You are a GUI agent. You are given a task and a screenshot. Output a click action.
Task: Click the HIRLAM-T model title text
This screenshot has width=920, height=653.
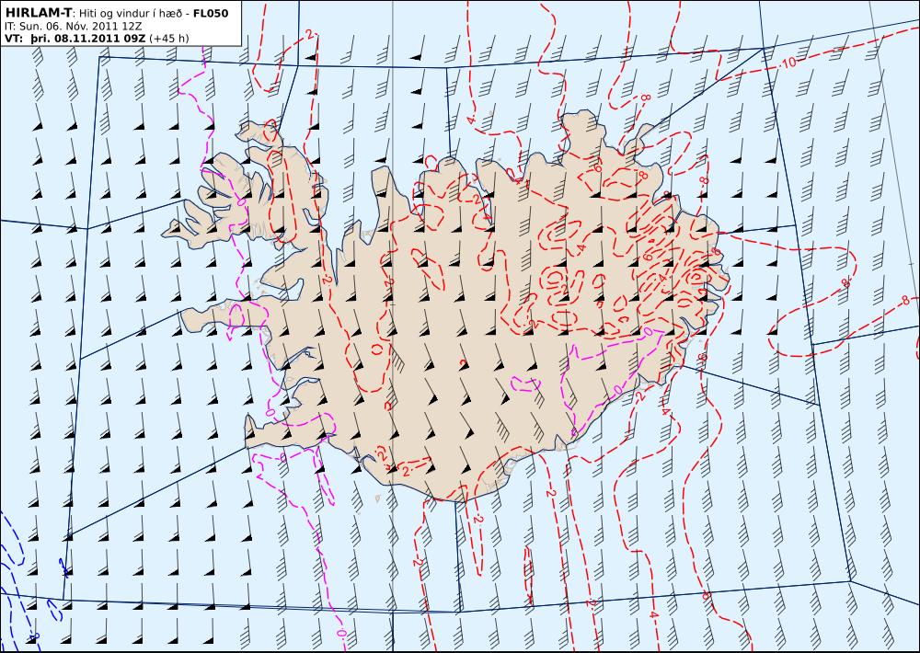(38, 13)
